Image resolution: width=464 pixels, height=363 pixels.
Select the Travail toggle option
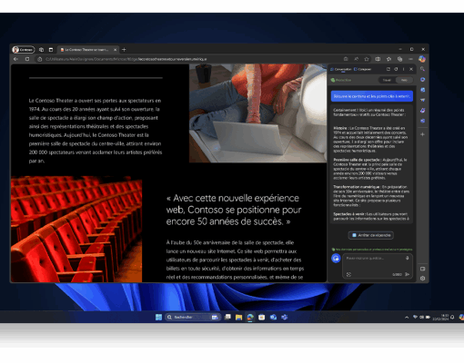[387, 80]
